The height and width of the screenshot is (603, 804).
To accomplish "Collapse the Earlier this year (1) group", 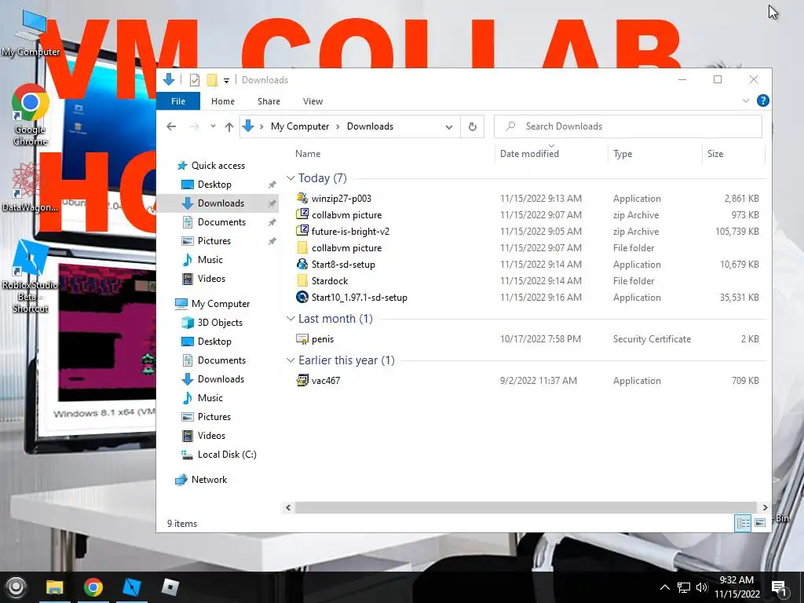I will pos(291,360).
